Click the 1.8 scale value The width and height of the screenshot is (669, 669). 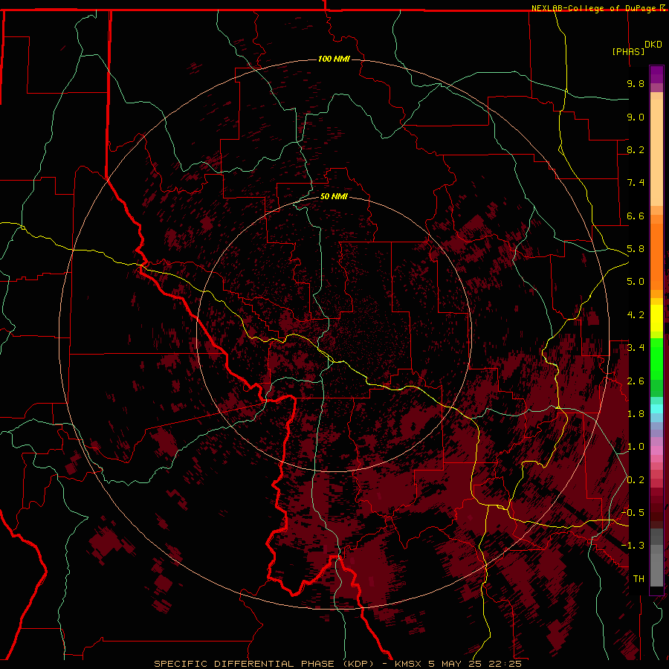[x=636, y=414]
